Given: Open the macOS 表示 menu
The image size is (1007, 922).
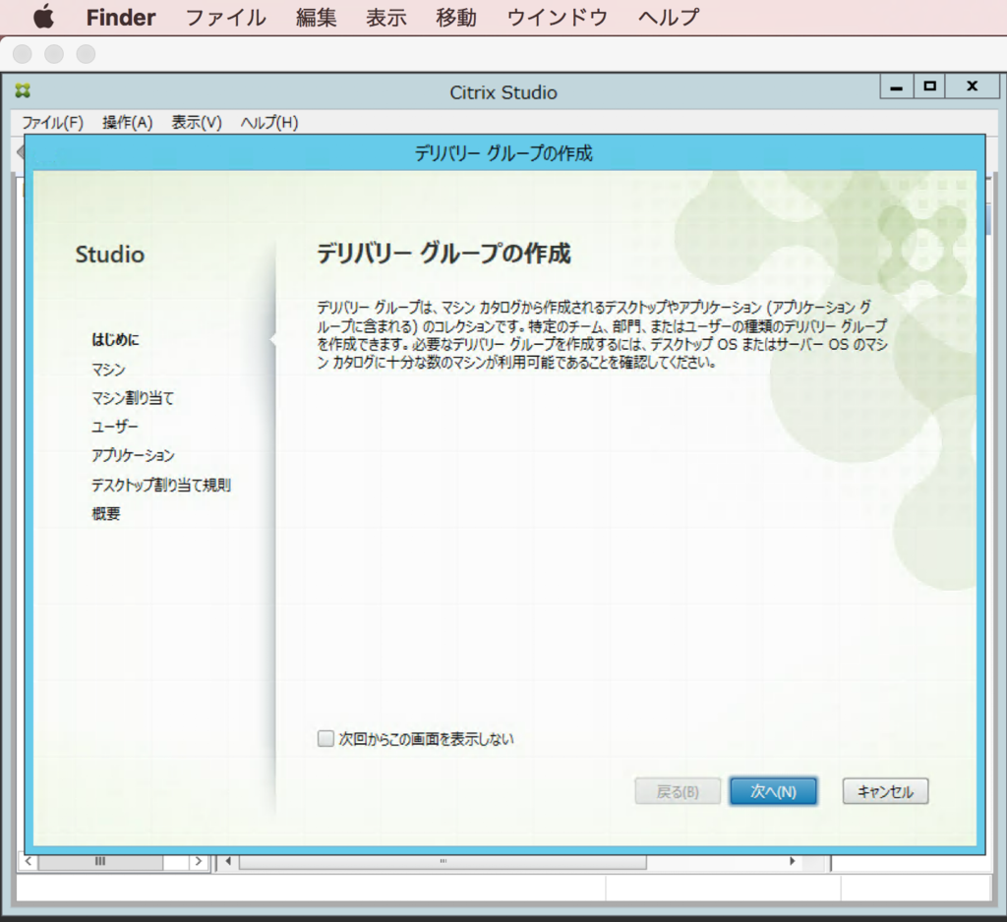Looking at the screenshot, I should tap(385, 18).
